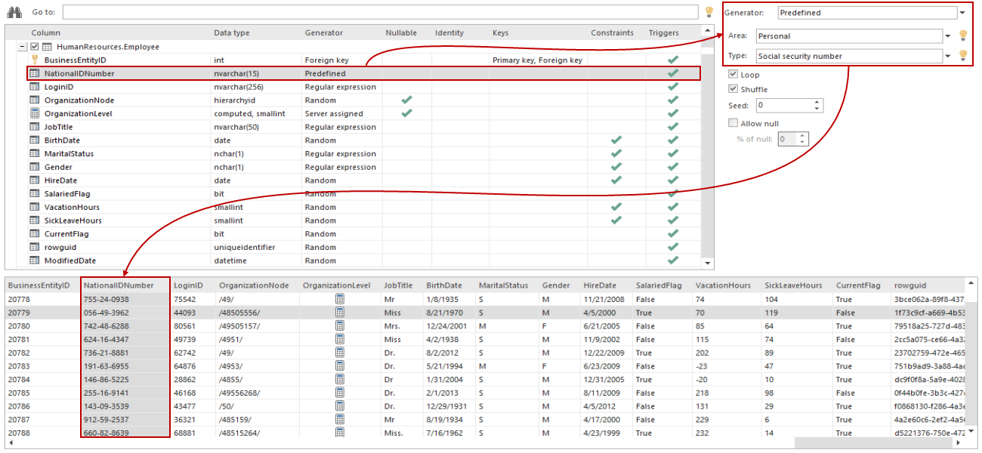The height and width of the screenshot is (453, 982).
Task: Click the Seed input field
Action: tap(784, 106)
